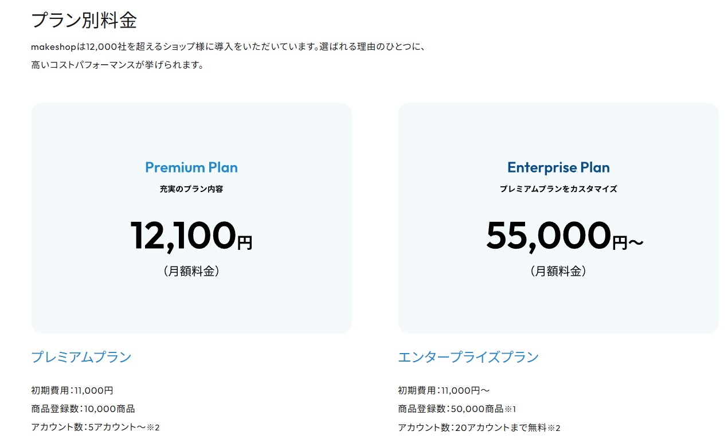Viewport: 728px width, 443px height.
Task: Click the 商品登録数:10,000商品 line
Action: (83, 409)
